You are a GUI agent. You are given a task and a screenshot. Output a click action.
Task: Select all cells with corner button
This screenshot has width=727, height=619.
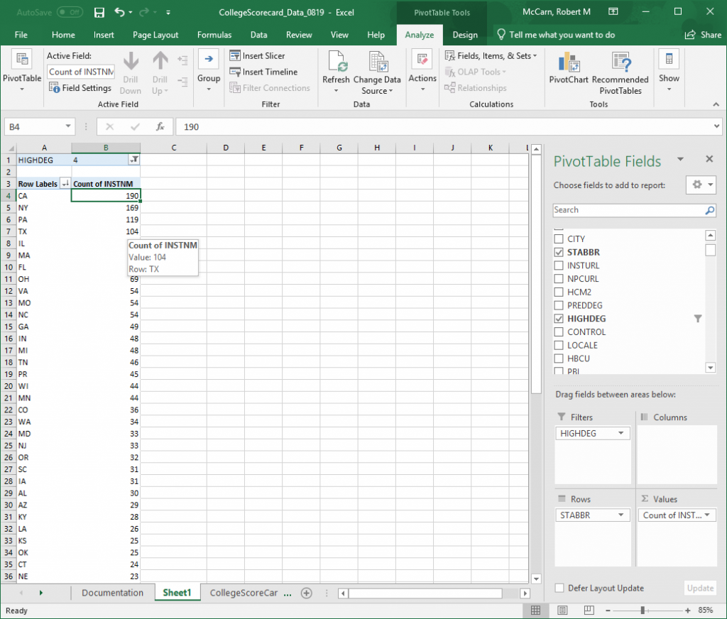(x=9, y=148)
